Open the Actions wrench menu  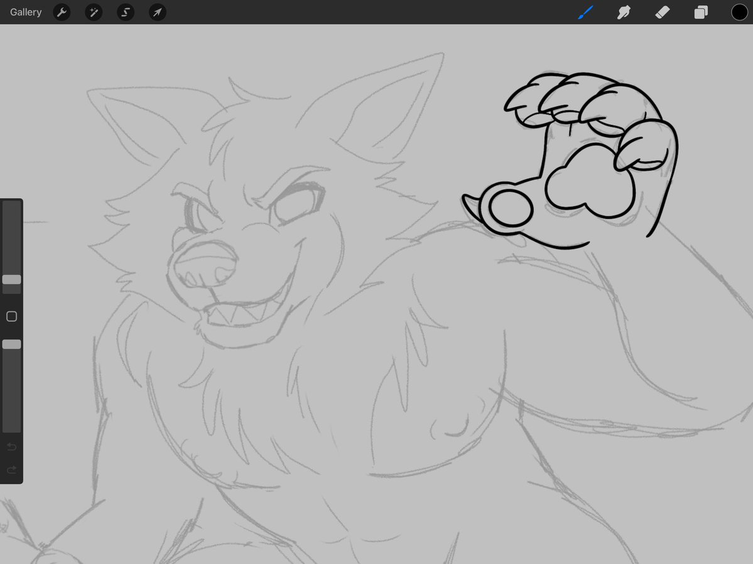pos(62,12)
